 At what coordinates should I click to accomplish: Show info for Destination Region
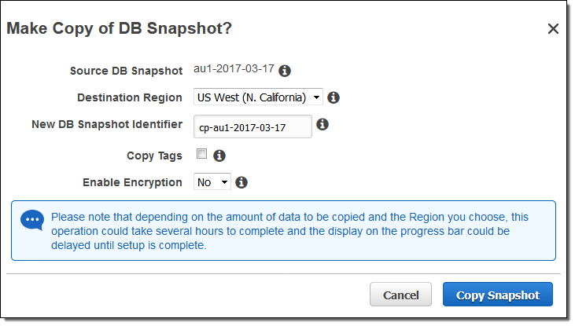[x=333, y=97]
